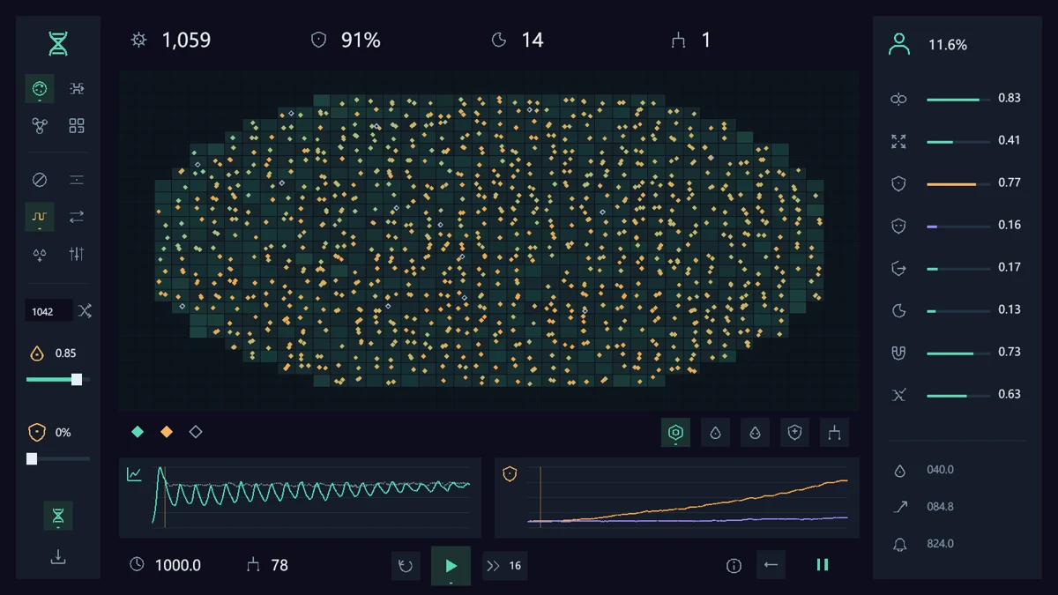Image resolution: width=1058 pixels, height=595 pixels.
Task: Select the four-squares grid tool
Action: (x=77, y=126)
